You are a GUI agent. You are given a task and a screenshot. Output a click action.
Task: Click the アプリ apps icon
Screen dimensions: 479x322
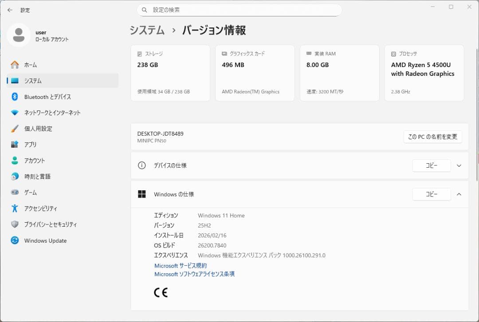[x=15, y=145]
